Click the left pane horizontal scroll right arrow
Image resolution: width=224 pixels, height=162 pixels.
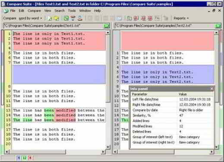click(103, 152)
